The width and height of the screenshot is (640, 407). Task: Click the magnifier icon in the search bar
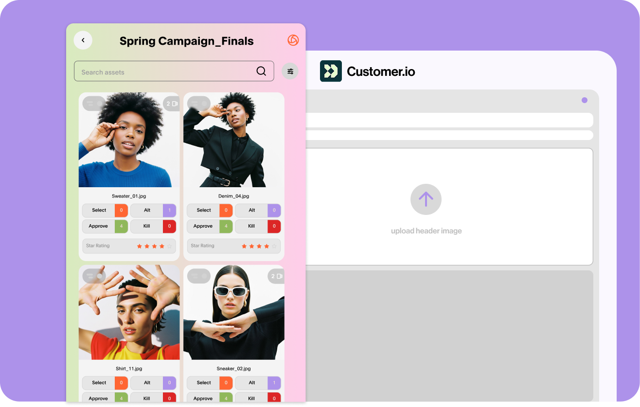(x=261, y=71)
